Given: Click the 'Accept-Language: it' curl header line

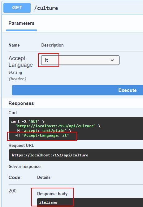Looking at the screenshot, I should (42, 135).
